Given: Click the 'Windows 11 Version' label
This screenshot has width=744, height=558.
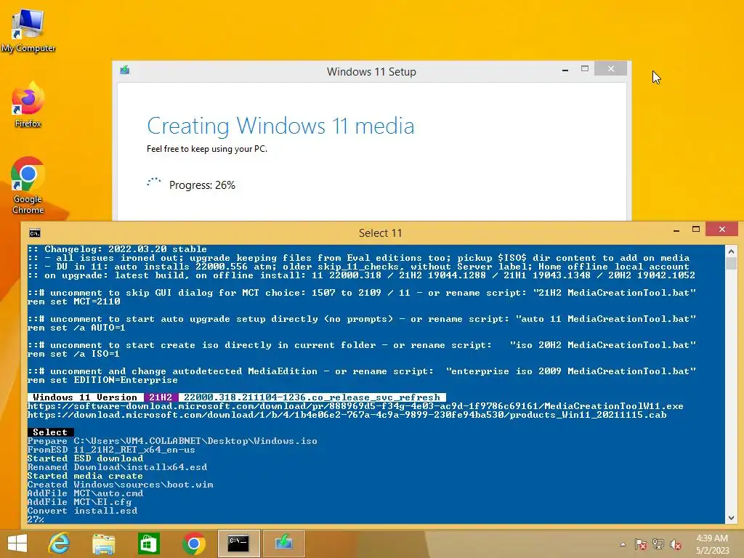Looking at the screenshot, I should (85, 397).
